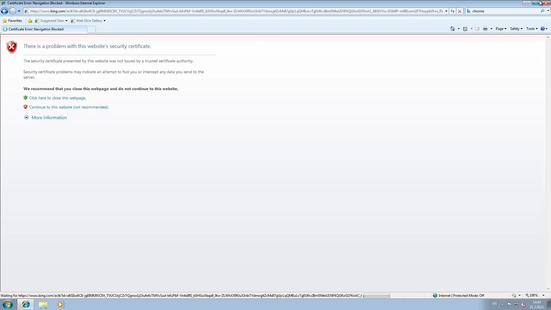This screenshot has height=310, width=551.
Task: Open the zoom level 100% dropdown
Action: coord(543,295)
